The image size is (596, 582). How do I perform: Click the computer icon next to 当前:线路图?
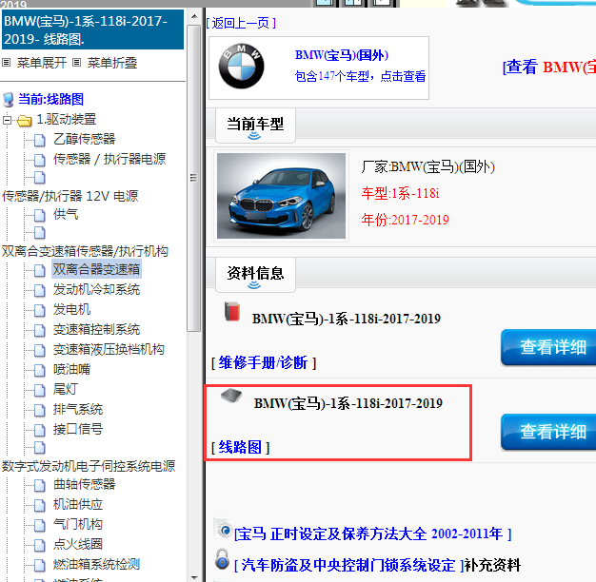9,100
